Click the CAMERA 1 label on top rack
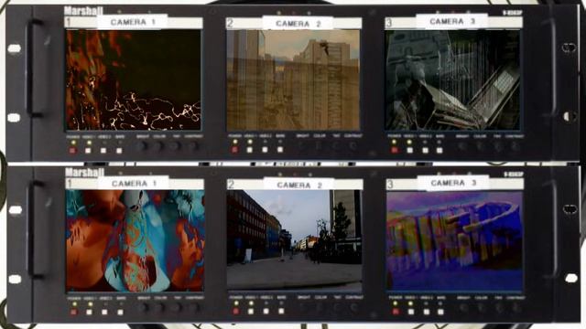This screenshot has width=586, height=329. [x=132, y=22]
